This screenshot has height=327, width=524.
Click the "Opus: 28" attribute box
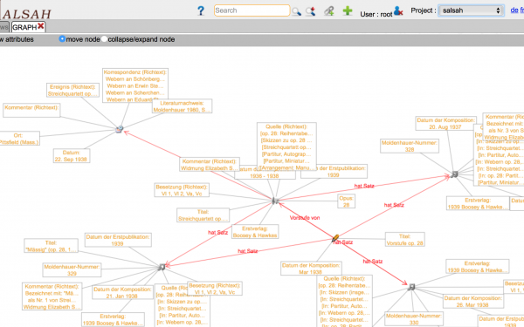[x=346, y=201]
